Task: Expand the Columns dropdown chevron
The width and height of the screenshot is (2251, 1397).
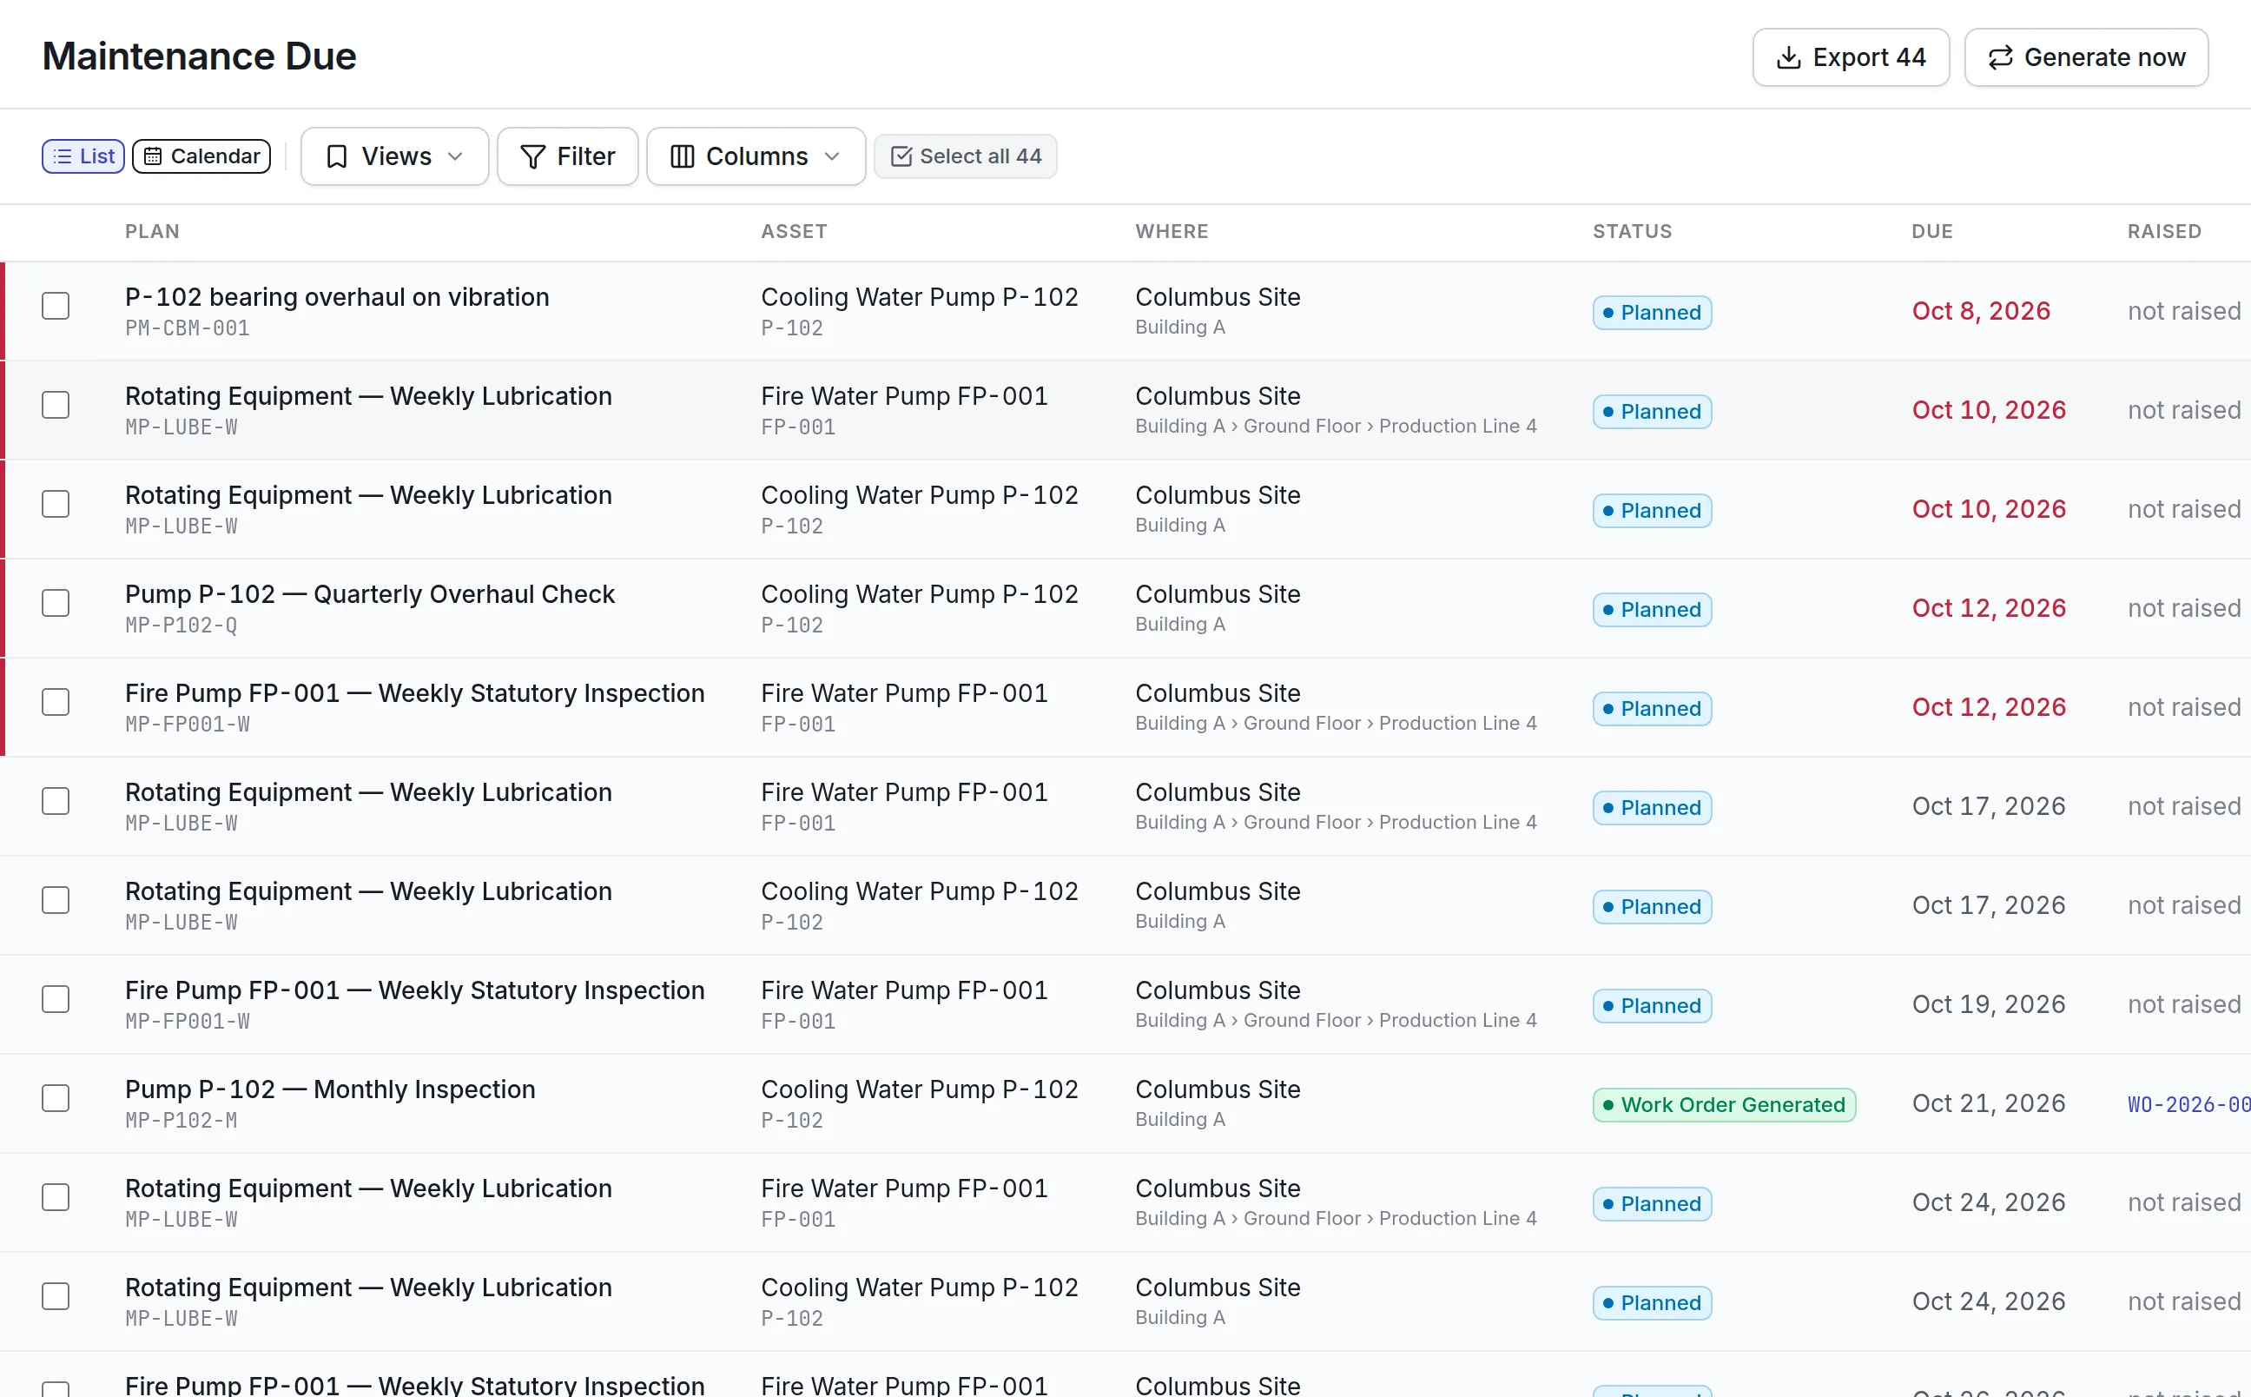Action: pyautogui.click(x=832, y=157)
